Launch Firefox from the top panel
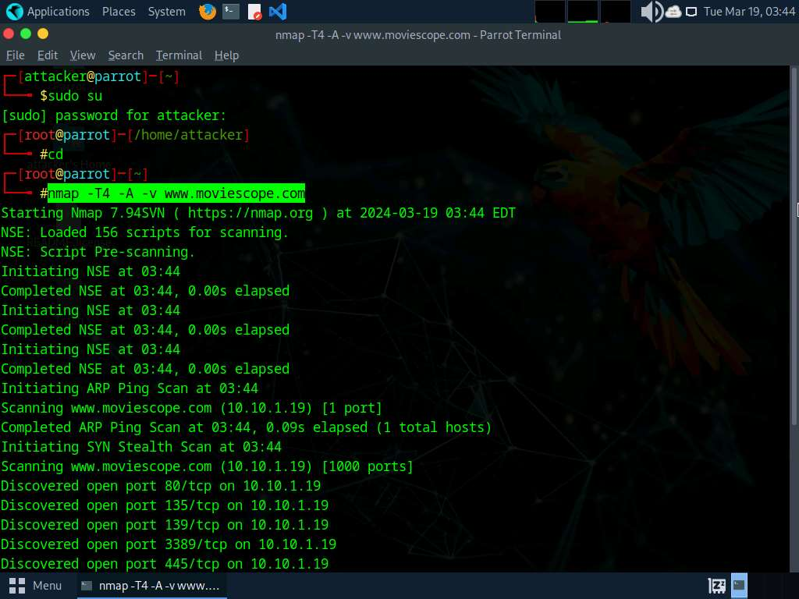This screenshot has width=799, height=599. point(207,12)
